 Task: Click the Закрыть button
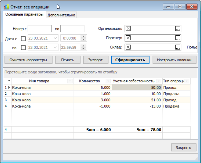pyautogui.click(x=184, y=148)
